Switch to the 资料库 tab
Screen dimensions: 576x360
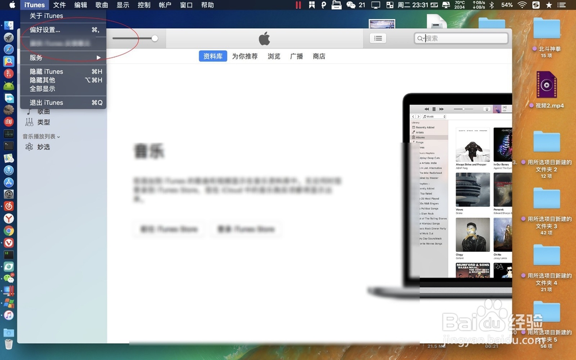[x=213, y=56]
